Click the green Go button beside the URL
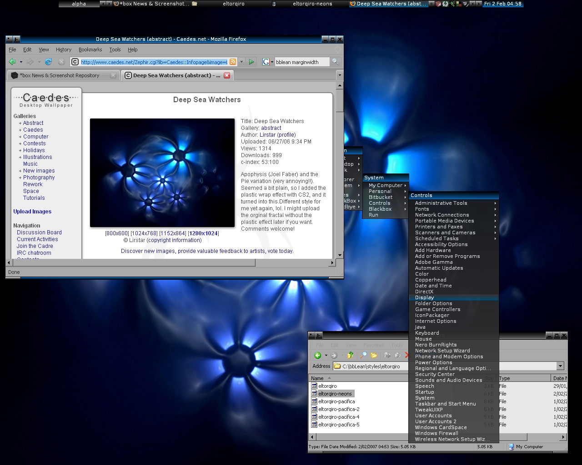This screenshot has width=582, height=465. pos(251,62)
